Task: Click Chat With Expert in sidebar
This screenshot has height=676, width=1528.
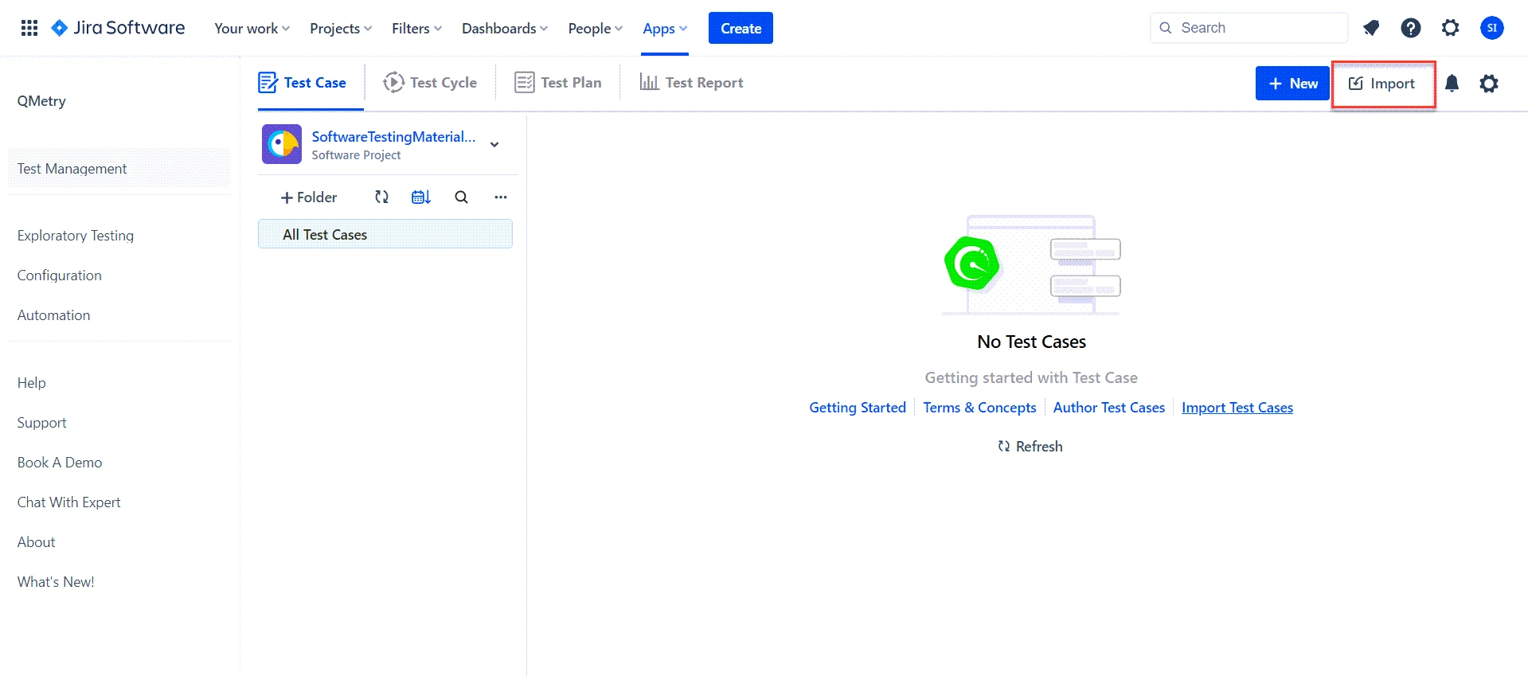Action: pyautogui.click(x=69, y=502)
